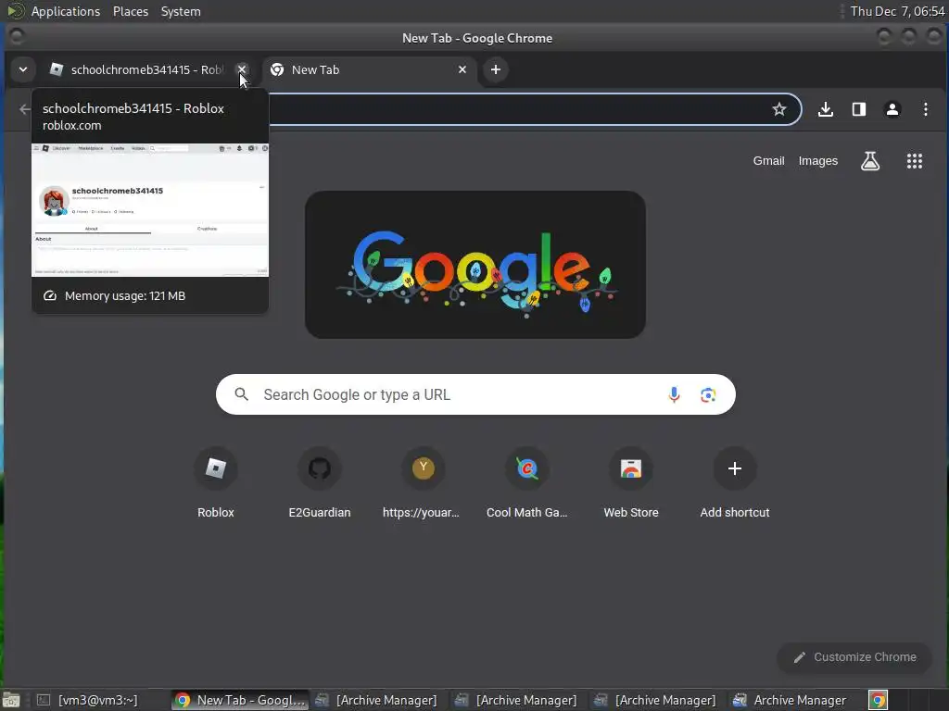Focus the Search Google or type a URL box
Viewport: 949px width, 711px height.
(x=475, y=394)
